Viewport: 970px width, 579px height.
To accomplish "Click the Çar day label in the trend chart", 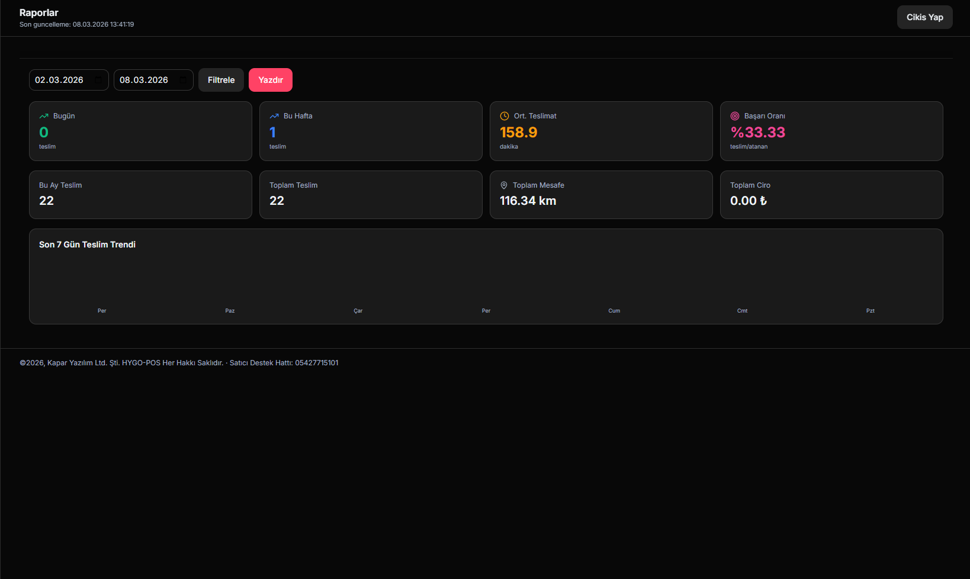I will point(358,311).
